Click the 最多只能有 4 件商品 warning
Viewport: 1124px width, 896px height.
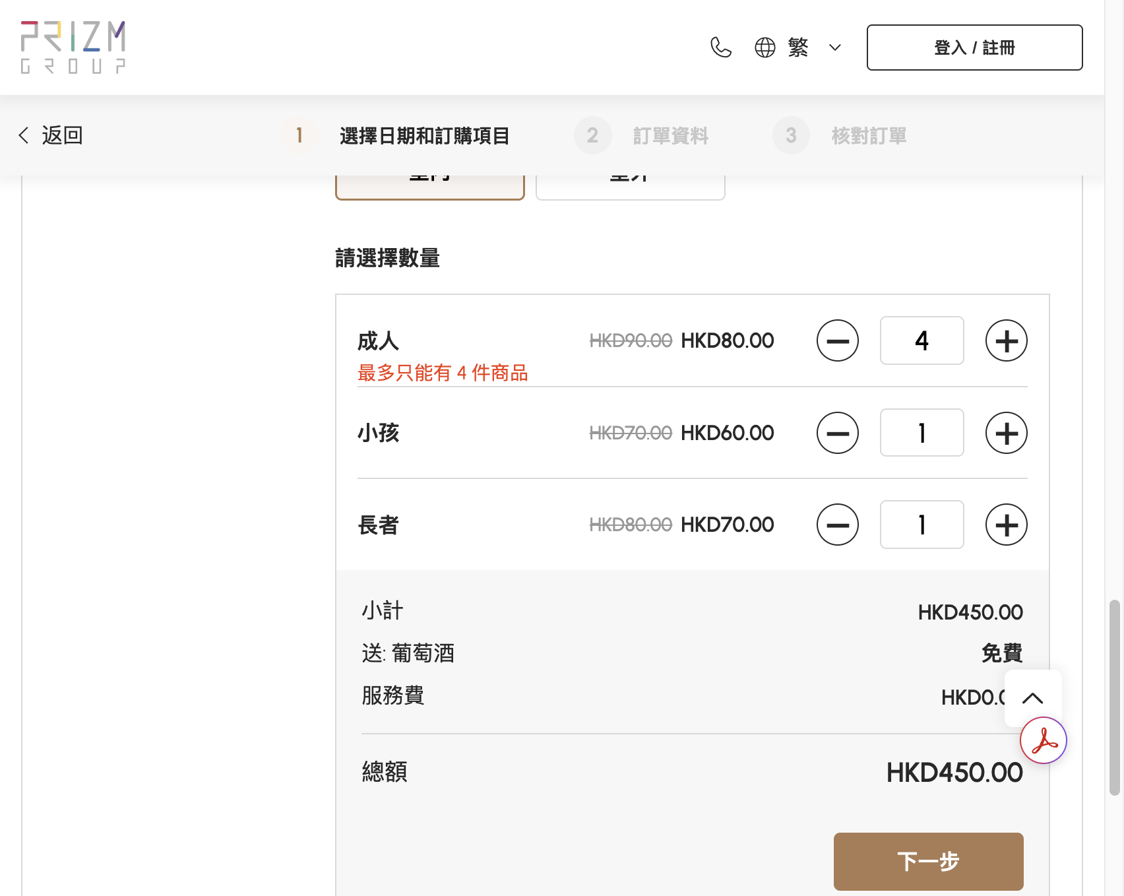click(443, 373)
